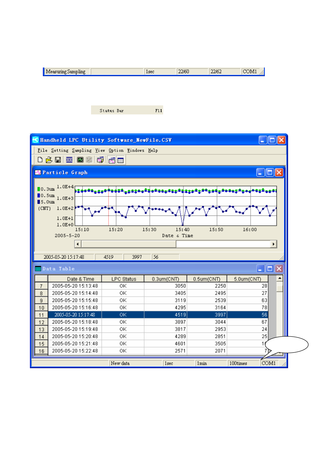Viewport: 317px width, 449px height.
Task: Click graph readout value 3997
Action: pos(137,257)
